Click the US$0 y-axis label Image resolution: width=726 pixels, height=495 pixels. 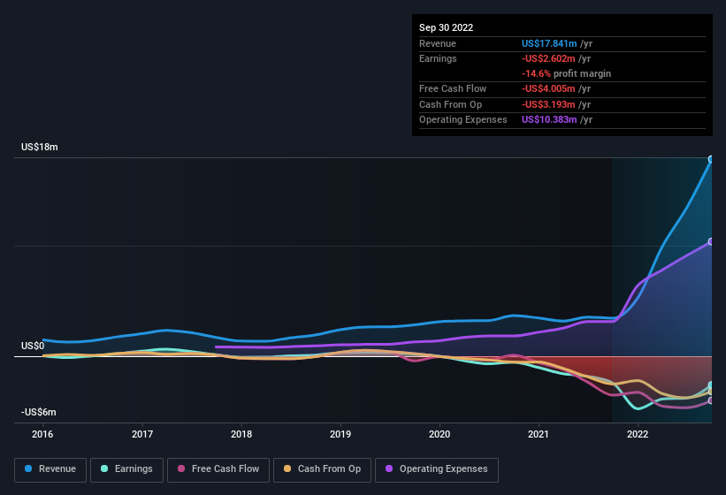(33, 346)
